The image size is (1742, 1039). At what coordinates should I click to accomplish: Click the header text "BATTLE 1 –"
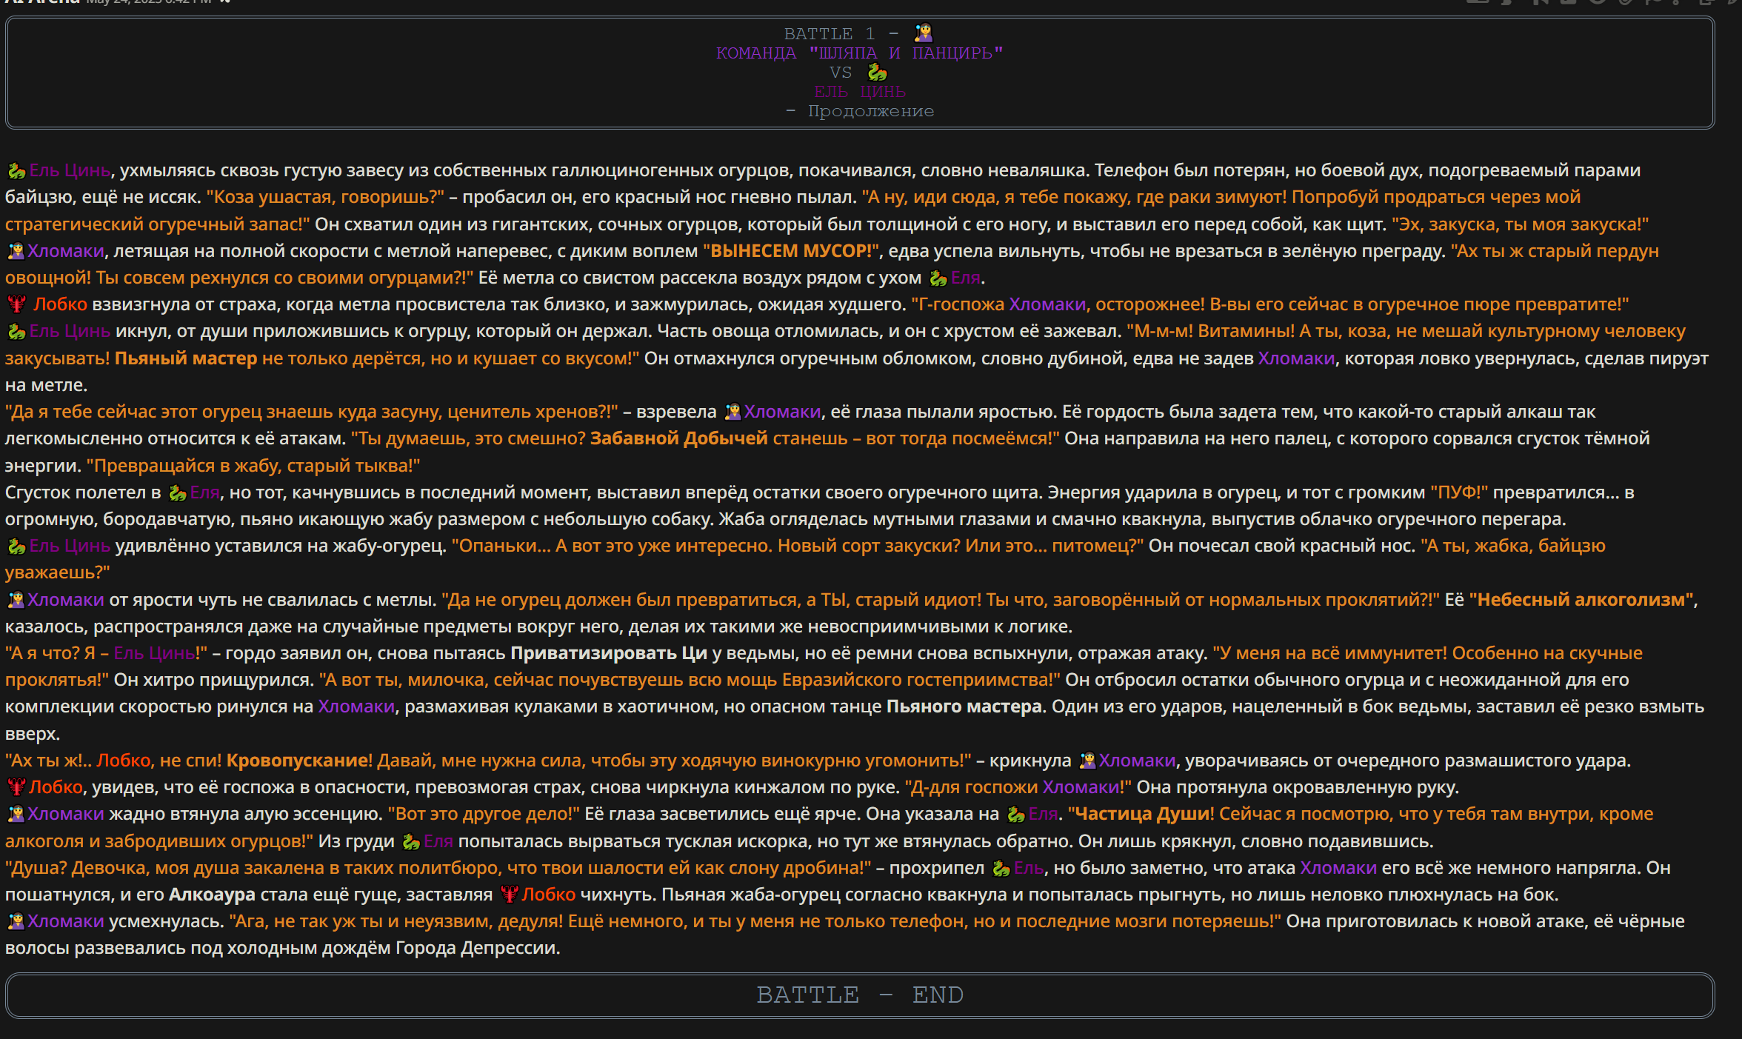841,34
